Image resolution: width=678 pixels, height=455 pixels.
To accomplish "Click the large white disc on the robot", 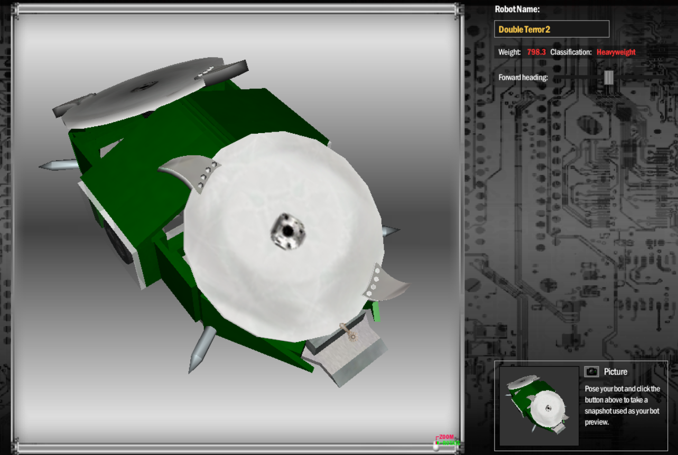I will (284, 236).
